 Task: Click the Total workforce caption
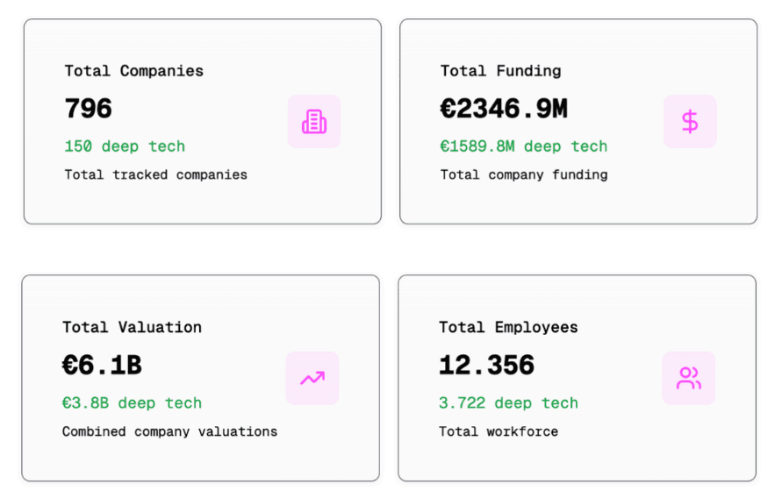[498, 431]
